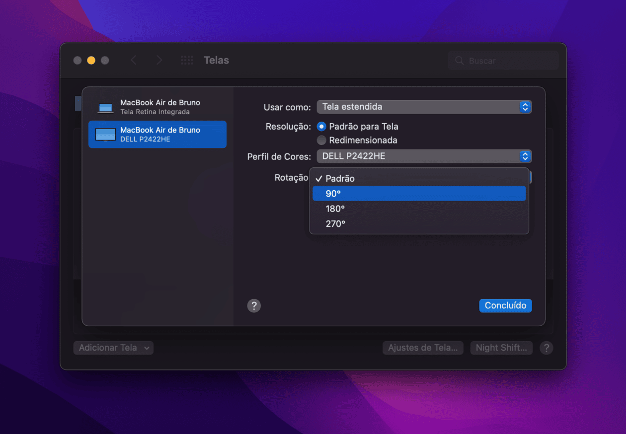Viewport: 626px width, 434px height.
Task: Click the forward navigation arrow
Action: click(x=159, y=60)
